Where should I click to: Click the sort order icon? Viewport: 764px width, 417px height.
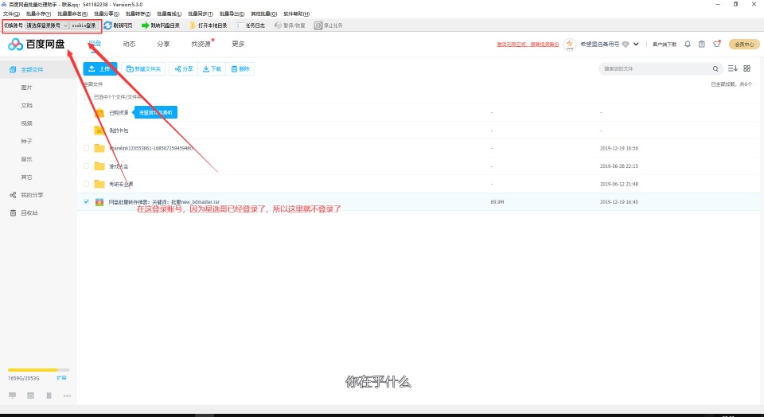coord(732,68)
